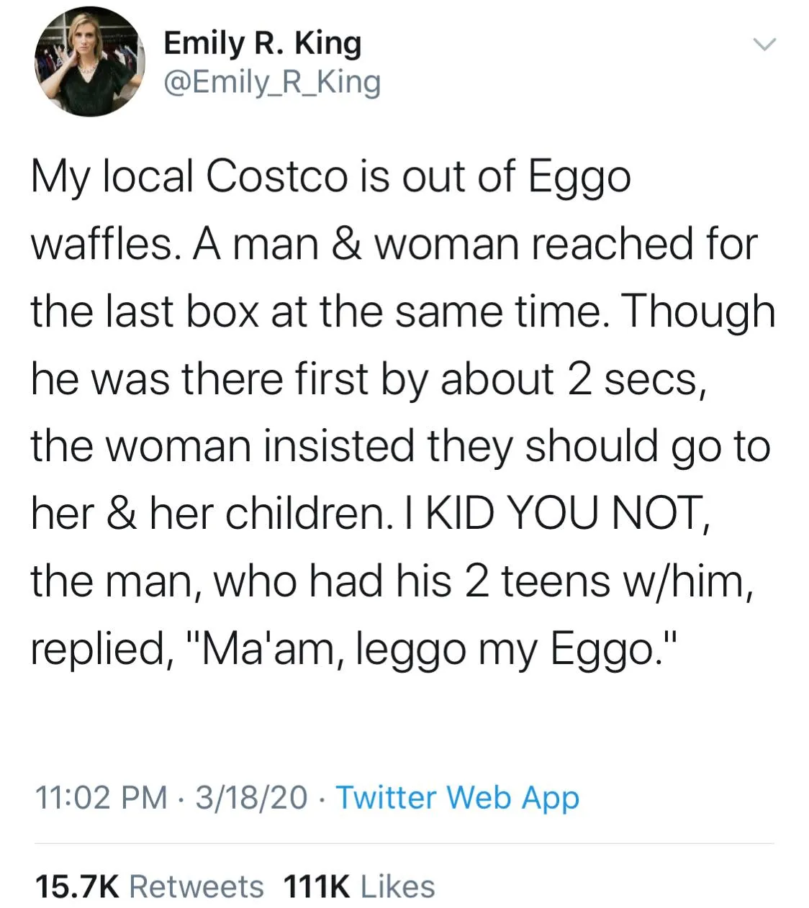The height and width of the screenshot is (908, 809).
Task: View the 15.7K count of retweets
Action: coord(77,886)
